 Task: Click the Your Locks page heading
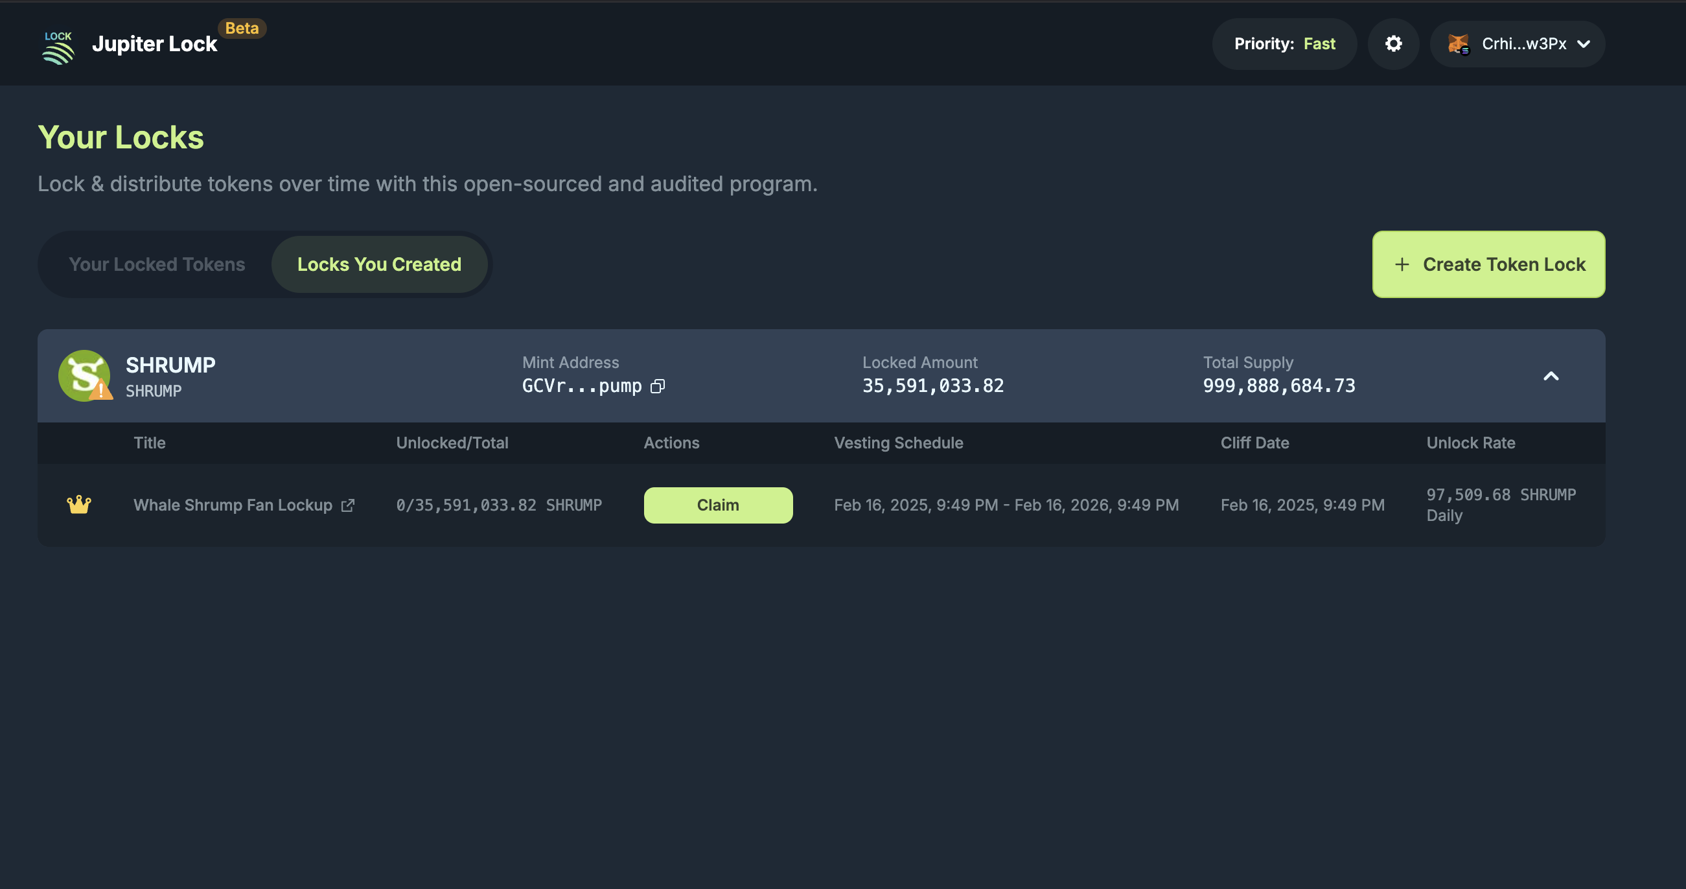point(121,137)
